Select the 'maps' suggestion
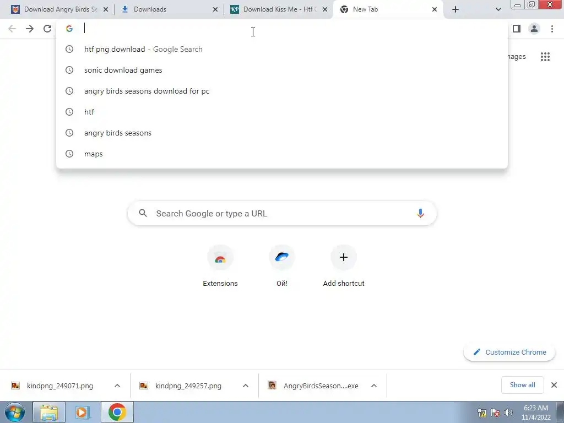Viewport: 564px width, 423px height. [282, 154]
